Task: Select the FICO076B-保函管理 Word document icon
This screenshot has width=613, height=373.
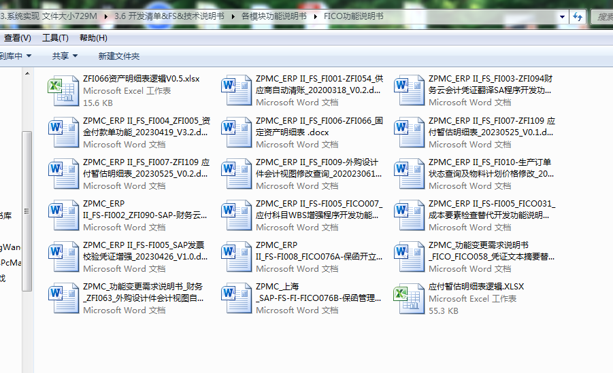Action: click(236, 298)
